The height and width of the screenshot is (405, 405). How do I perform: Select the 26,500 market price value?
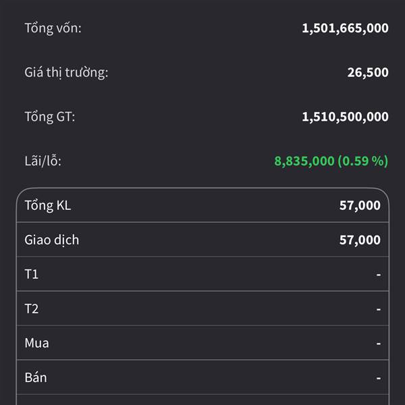pos(368,72)
